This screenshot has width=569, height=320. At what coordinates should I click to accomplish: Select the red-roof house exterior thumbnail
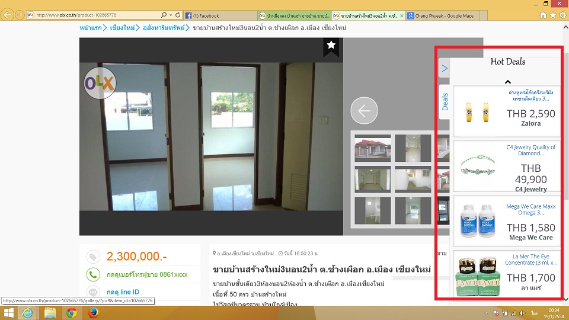373,148
